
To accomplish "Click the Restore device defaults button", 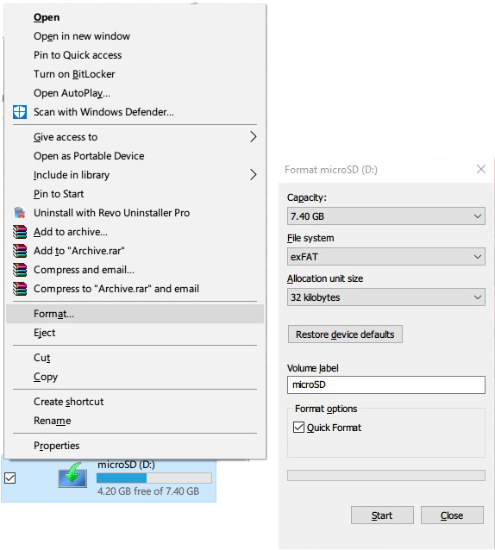I will [345, 334].
